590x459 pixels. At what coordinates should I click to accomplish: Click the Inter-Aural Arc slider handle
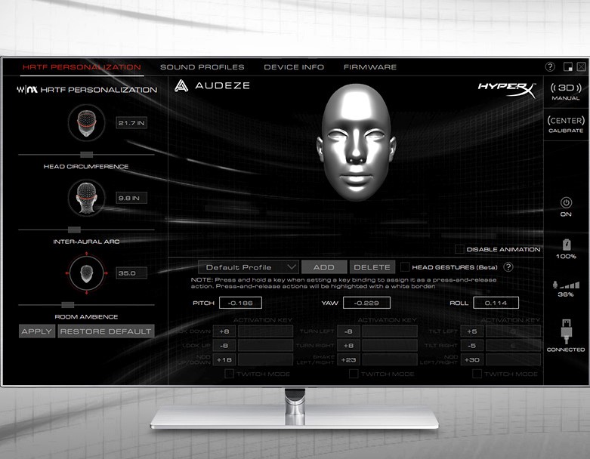click(74, 229)
